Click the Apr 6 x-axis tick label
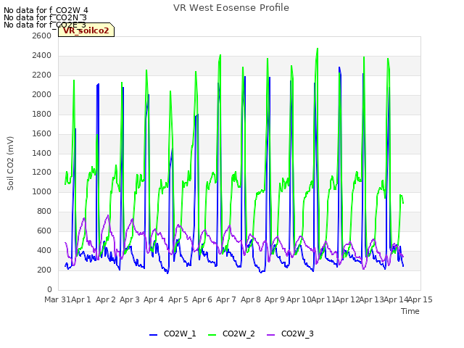This screenshot has height=348, width=464. pos(202,299)
